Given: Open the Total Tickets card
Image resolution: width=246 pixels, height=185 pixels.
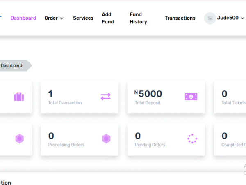Looking at the screenshot, I should [x=230, y=97].
